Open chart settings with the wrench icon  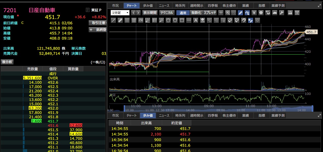click(x=281, y=13)
